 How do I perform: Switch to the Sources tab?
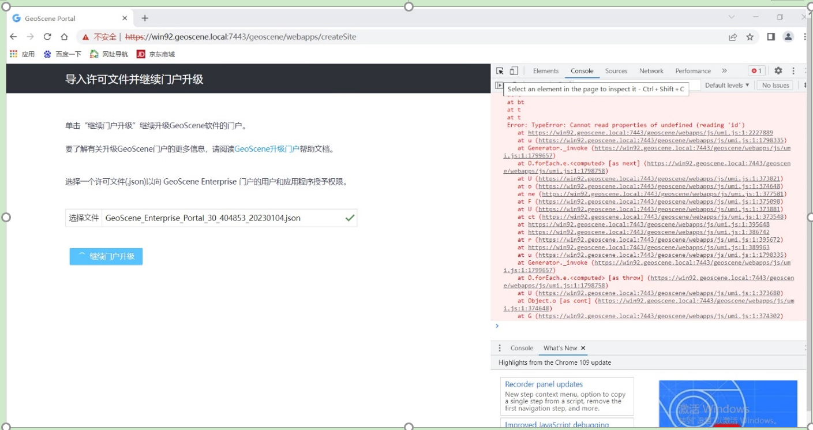click(x=616, y=71)
